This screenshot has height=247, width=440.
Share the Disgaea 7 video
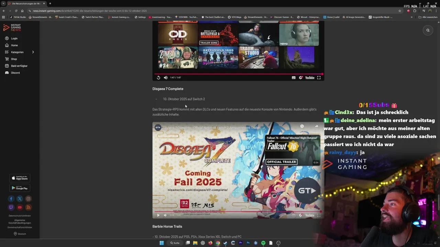[317, 126]
